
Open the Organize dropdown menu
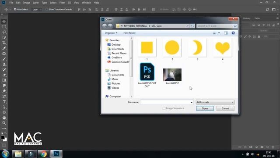coord(111,33)
